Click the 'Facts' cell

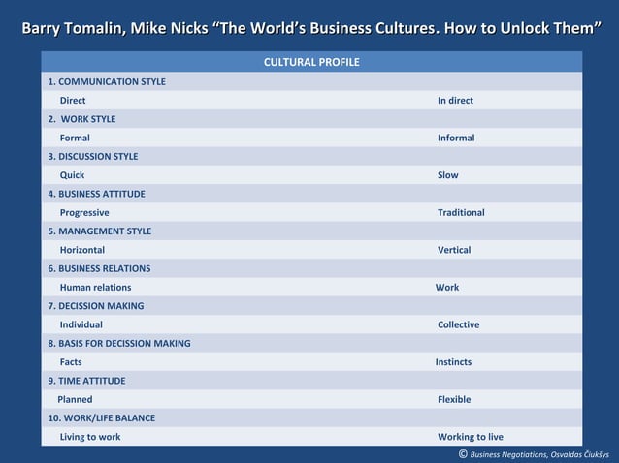click(71, 362)
